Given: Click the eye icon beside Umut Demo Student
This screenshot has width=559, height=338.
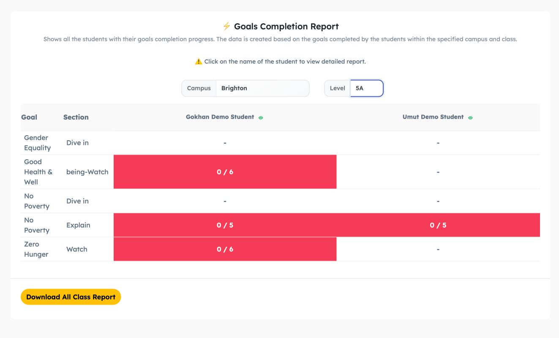Looking at the screenshot, I should [x=470, y=118].
